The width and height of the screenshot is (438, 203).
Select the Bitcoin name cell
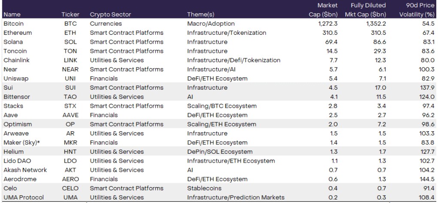click(x=13, y=24)
